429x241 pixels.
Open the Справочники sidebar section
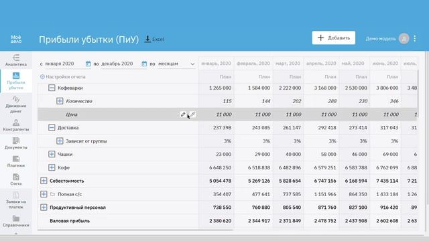pos(16,222)
